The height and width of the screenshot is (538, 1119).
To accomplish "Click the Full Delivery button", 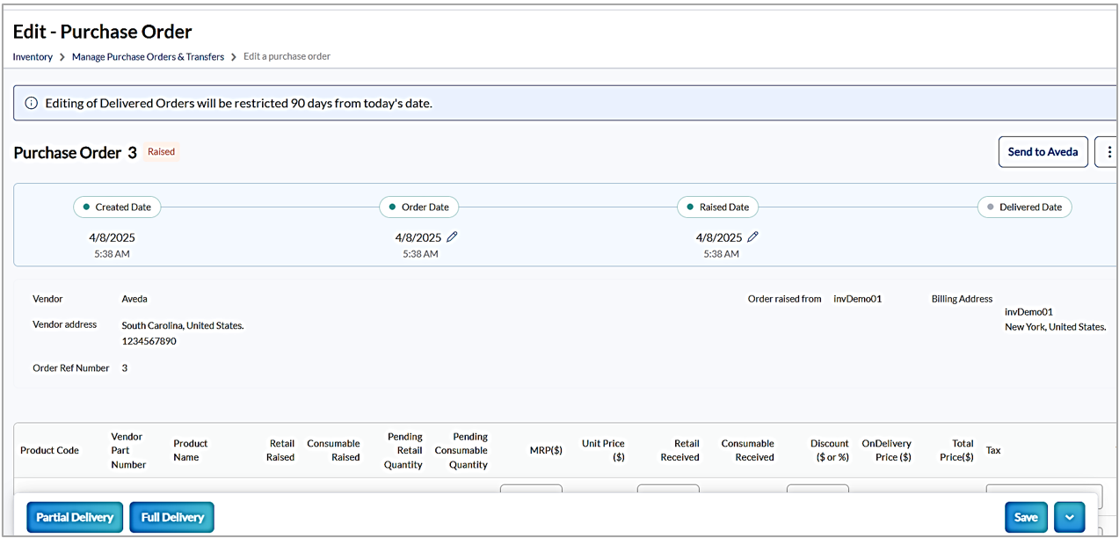I will coord(172,517).
